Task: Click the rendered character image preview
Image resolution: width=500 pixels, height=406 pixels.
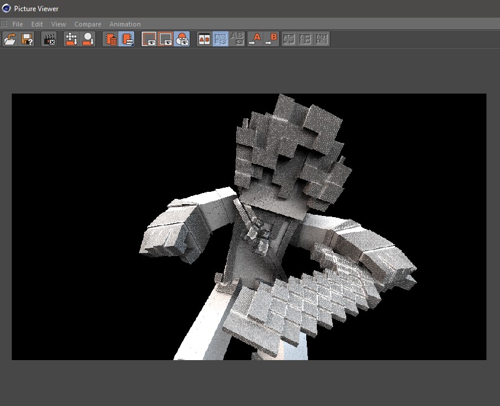Action: tap(249, 227)
